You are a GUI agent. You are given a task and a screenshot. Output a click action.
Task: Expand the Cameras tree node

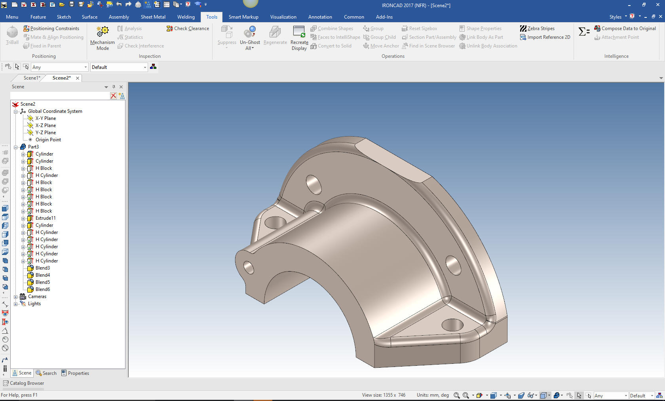(x=16, y=296)
